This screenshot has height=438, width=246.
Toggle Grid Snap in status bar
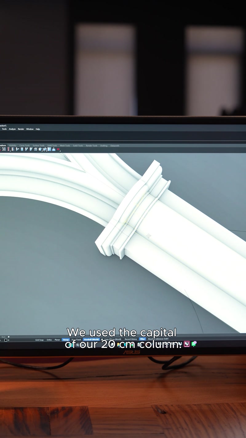39,340
